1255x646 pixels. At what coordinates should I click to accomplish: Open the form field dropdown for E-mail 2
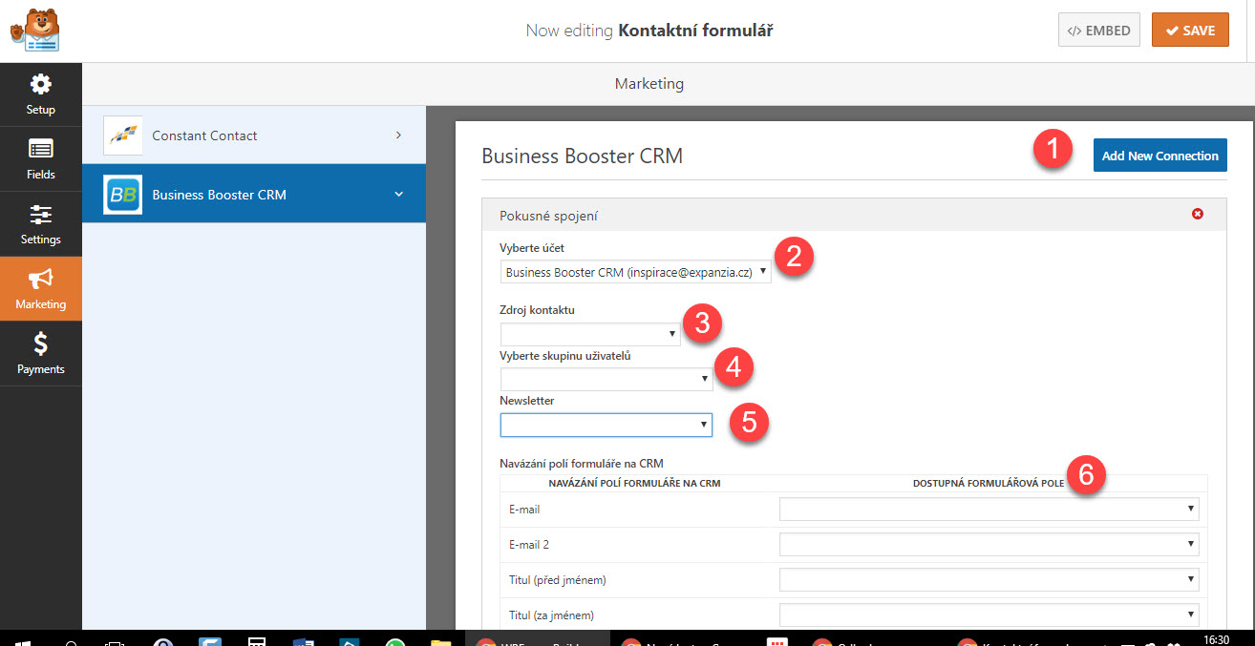point(989,545)
